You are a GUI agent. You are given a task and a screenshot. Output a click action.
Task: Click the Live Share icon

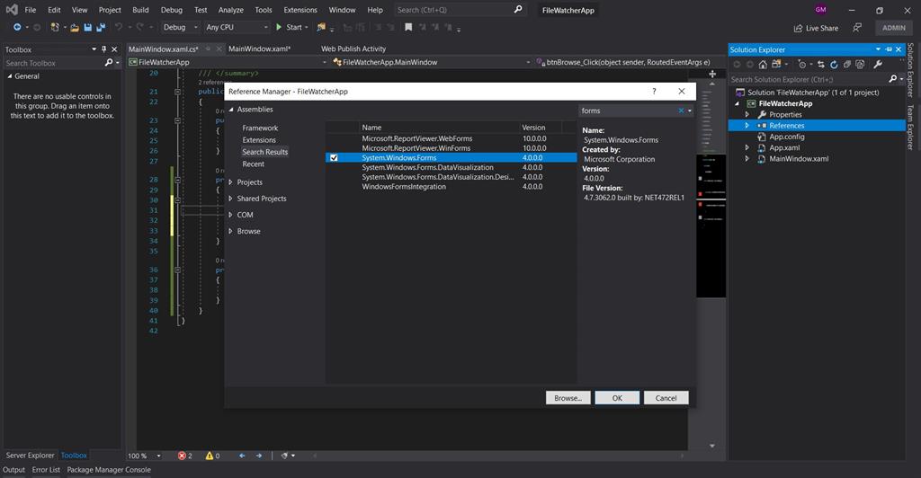tap(799, 28)
